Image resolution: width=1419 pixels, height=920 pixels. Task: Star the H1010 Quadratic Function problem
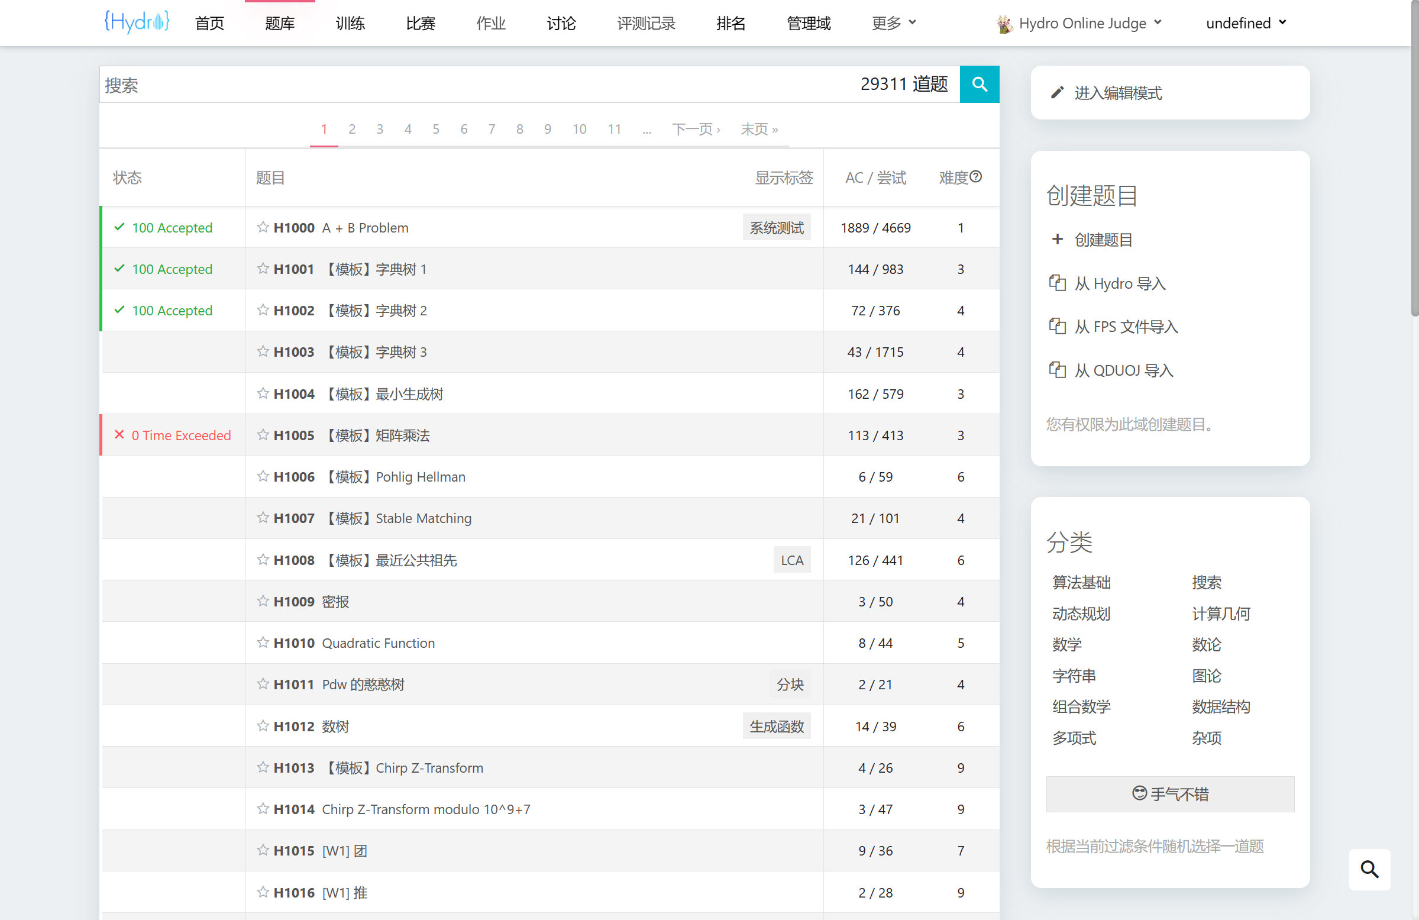point(263,643)
